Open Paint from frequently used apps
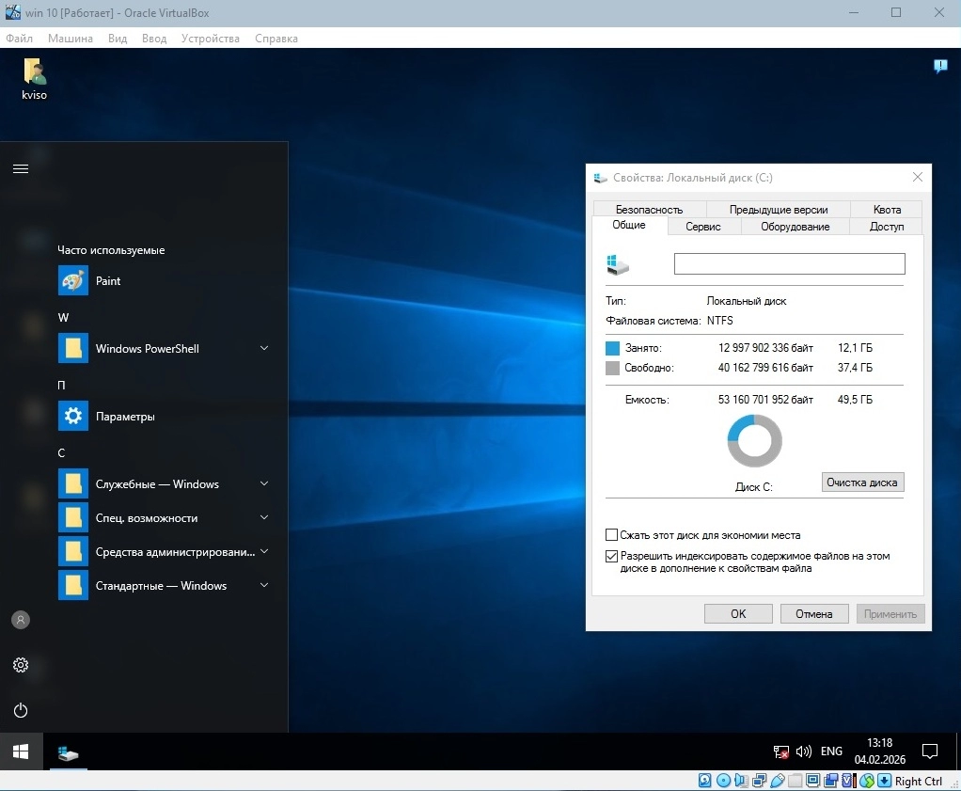 click(107, 281)
